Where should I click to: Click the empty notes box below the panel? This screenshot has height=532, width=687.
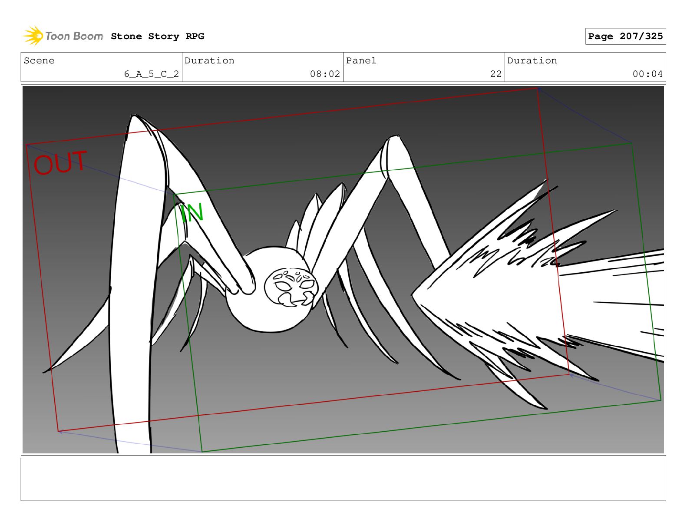343,479
